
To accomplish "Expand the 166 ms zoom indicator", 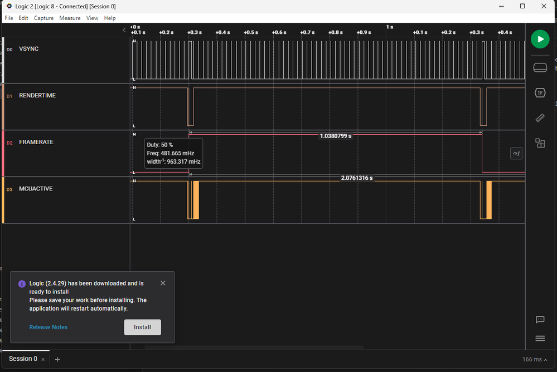I will pyautogui.click(x=535, y=360).
